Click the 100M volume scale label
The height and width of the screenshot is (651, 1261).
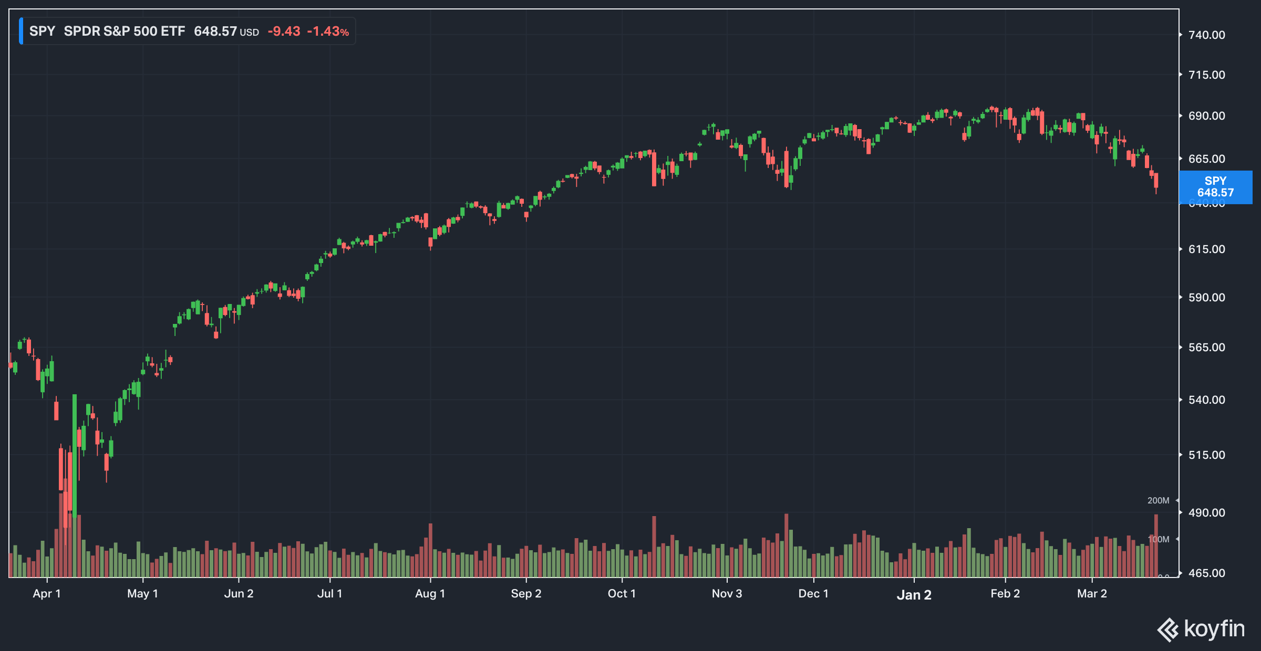(x=1159, y=539)
